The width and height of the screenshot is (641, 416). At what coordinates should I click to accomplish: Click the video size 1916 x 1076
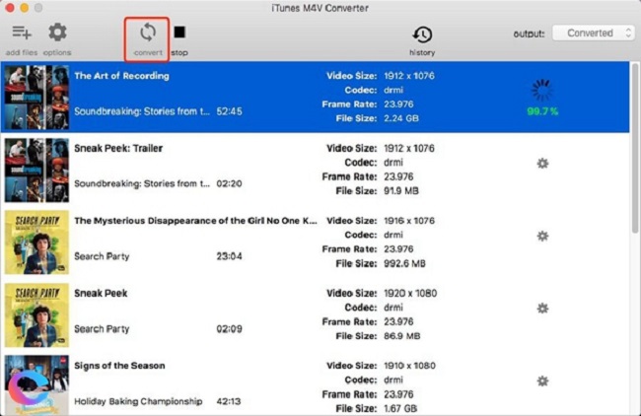(x=409, y=221)
